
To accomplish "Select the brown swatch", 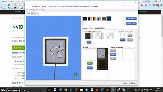I will pyautogui.click(x=104, y=19).
